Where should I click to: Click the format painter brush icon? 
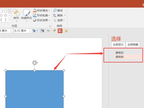54,31
